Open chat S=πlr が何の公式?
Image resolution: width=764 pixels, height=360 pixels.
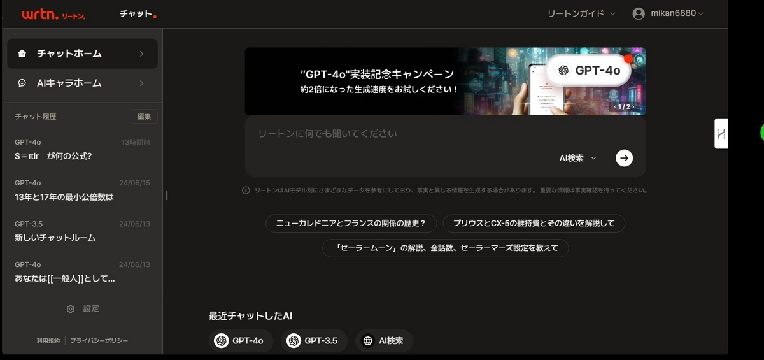click(x=82, y=150)
